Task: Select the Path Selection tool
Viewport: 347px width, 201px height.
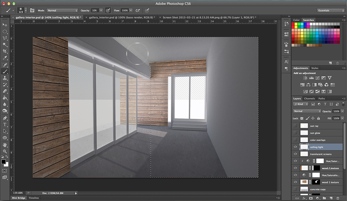Action: pyautogui.click(x=5, y=131)
